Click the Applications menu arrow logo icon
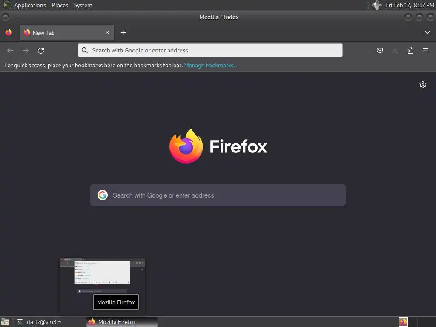436x327 pixels. tap(7, 5)
